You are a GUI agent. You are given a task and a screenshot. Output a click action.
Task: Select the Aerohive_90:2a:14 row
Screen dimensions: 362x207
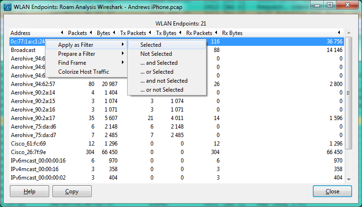click(x=177, y=93)
